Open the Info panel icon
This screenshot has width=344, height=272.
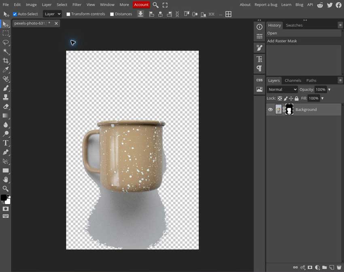pyautogui.click(x=259, y=27)
